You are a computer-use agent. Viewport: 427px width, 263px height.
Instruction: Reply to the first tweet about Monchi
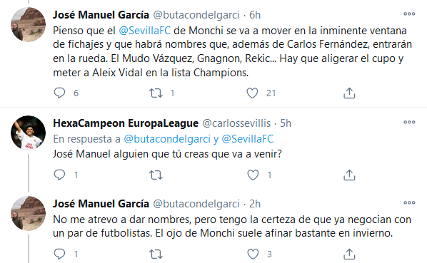point(59,93)
